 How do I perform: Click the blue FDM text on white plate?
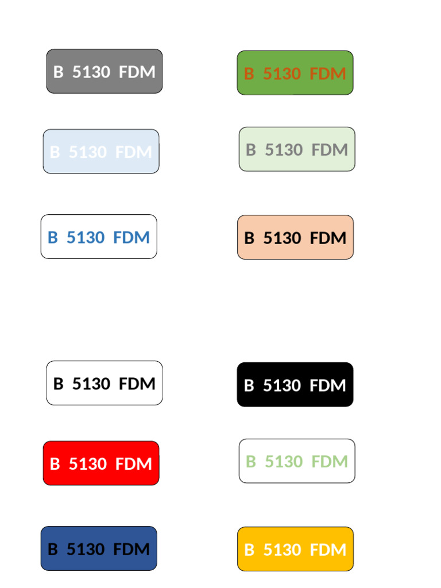pos(131,237)
